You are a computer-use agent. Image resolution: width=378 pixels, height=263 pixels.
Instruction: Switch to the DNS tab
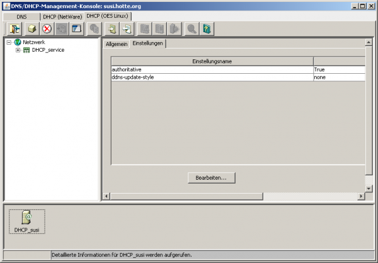click(21, 16)
